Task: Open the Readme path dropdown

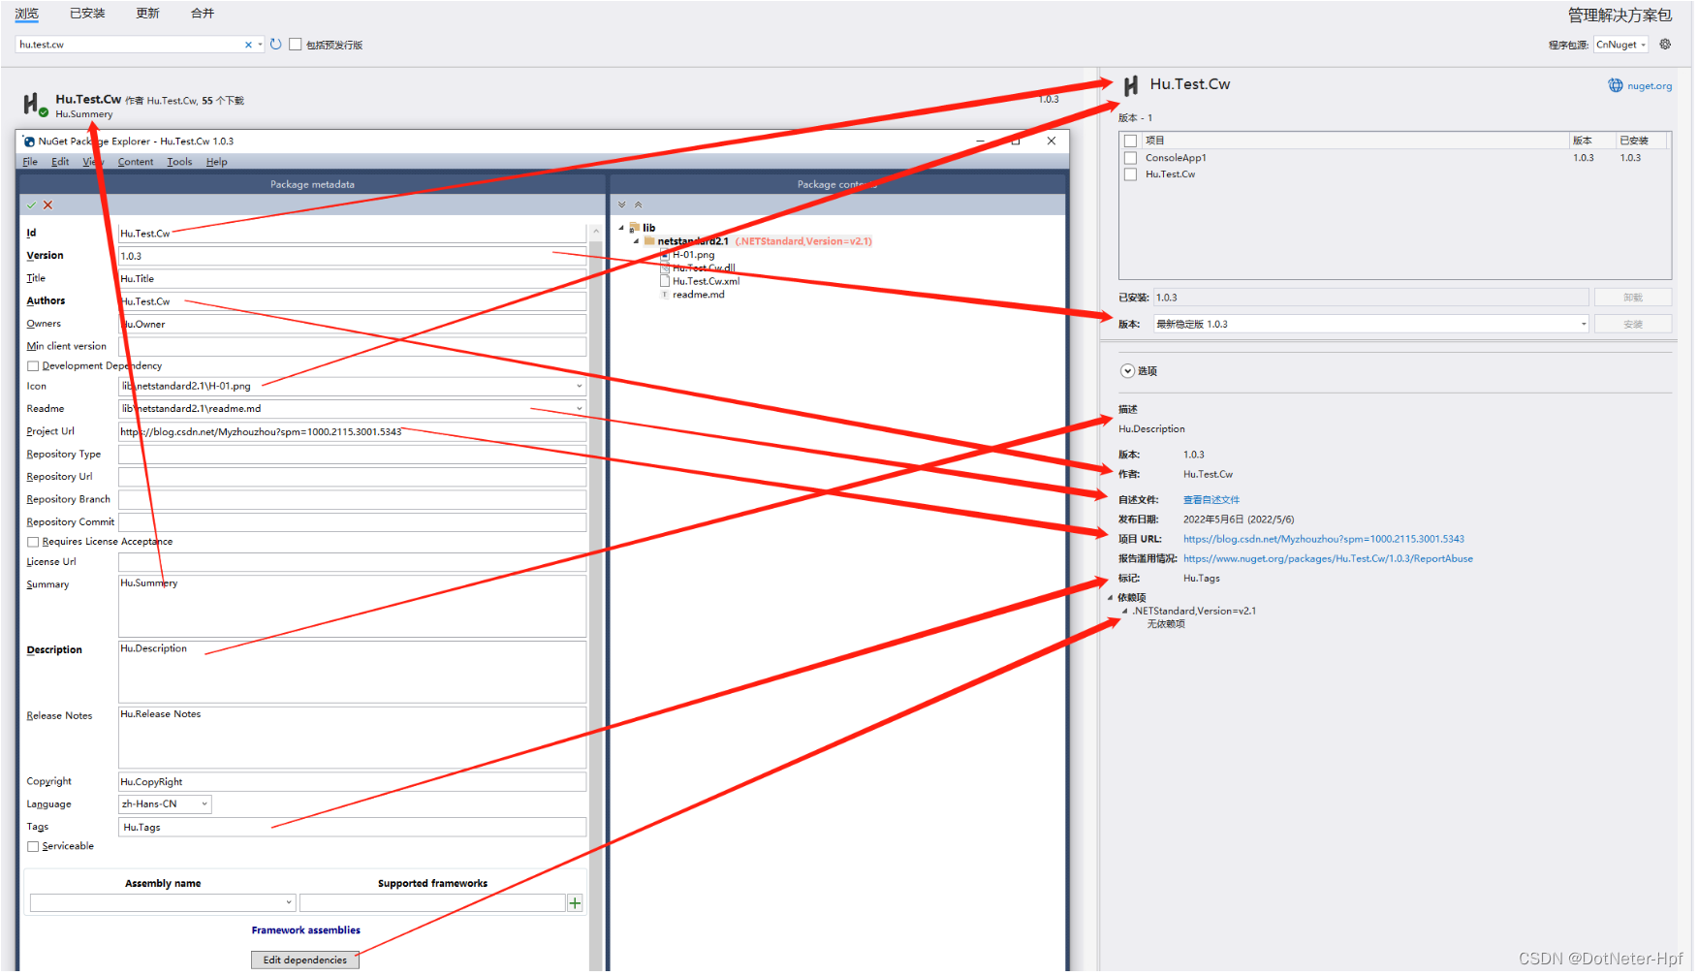Action: (580, 409)
